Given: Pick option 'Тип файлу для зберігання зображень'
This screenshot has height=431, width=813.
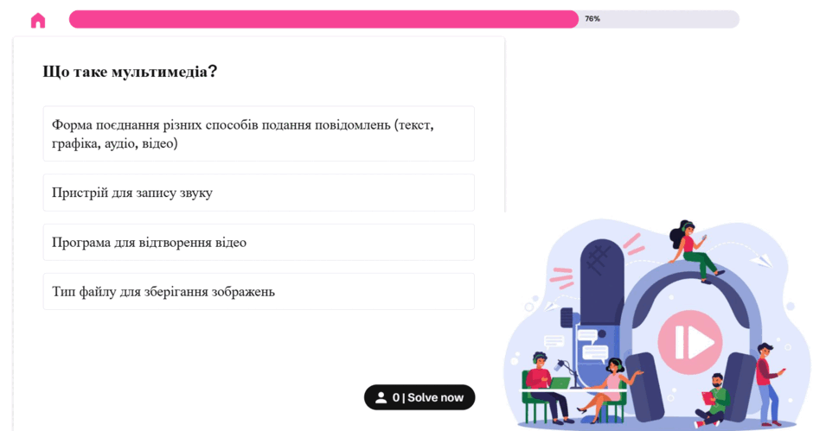Looking at the screenshot, I should click(x=259, y=292).
